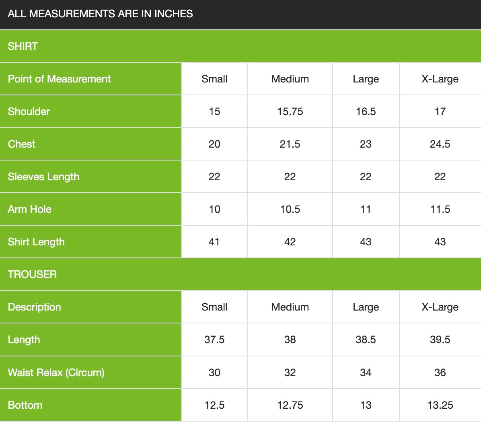Select the Chest Medium value 21.5

coord(290,144)
